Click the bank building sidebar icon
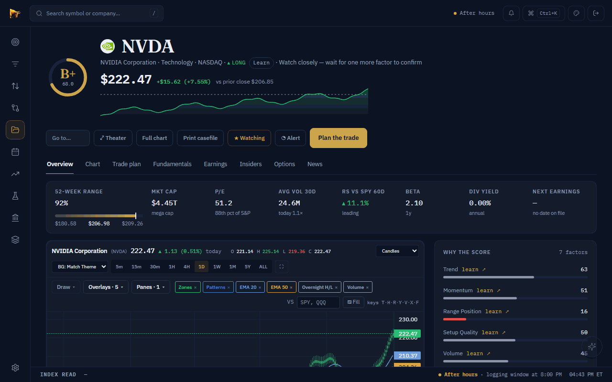The image size is (612, 382). pos(15,218)
